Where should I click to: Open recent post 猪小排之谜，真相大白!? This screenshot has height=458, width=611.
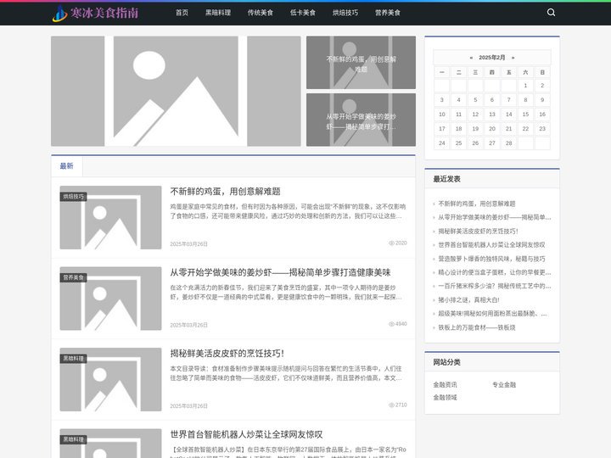[468, 300]
